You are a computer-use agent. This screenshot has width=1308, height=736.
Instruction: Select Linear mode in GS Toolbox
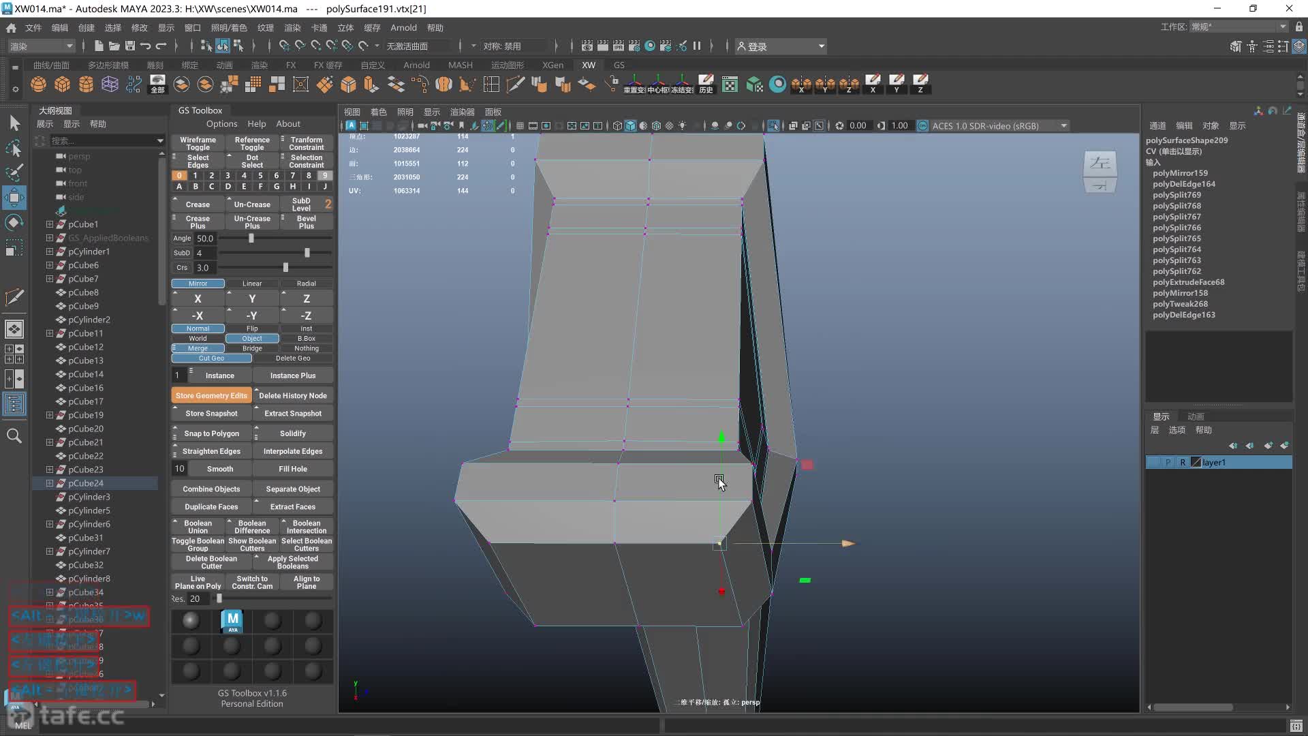pos(252,283)
